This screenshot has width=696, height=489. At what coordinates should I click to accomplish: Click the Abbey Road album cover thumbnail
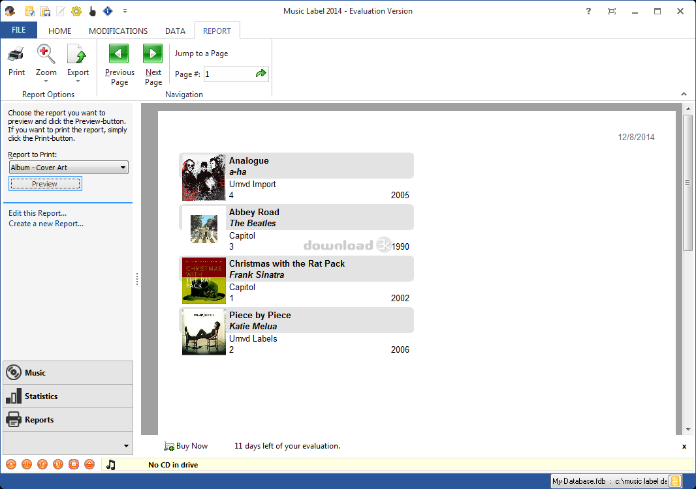[204, 230]
